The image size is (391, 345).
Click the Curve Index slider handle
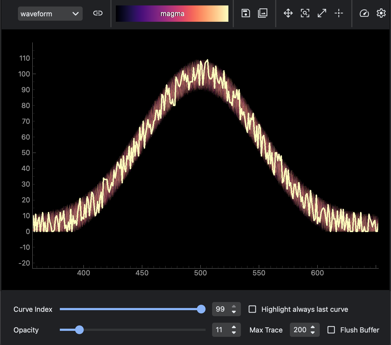point(201,309)
